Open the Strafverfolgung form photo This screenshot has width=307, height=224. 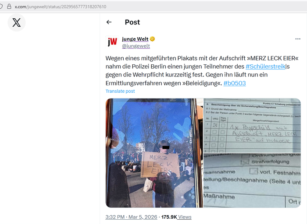click(x=252, y=180)
